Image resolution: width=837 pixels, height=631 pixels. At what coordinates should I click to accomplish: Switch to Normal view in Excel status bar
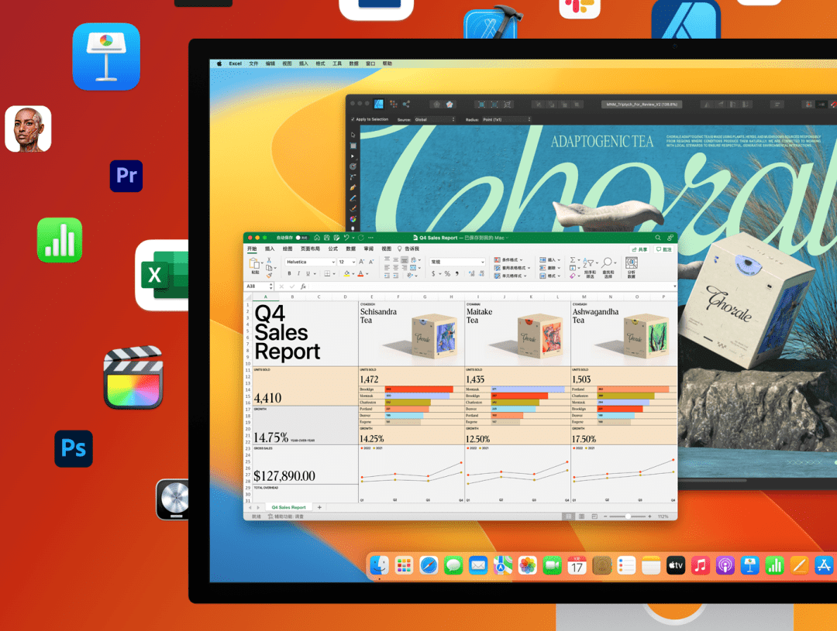point(569,516)
